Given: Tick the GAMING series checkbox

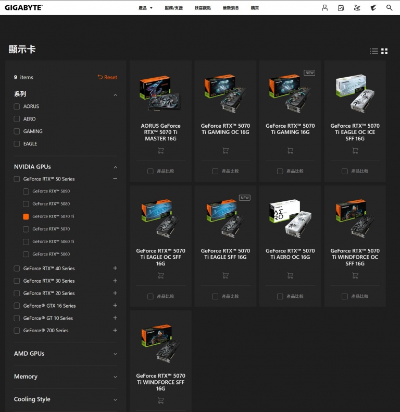Looking at the screenshot, I should point(17,131).
